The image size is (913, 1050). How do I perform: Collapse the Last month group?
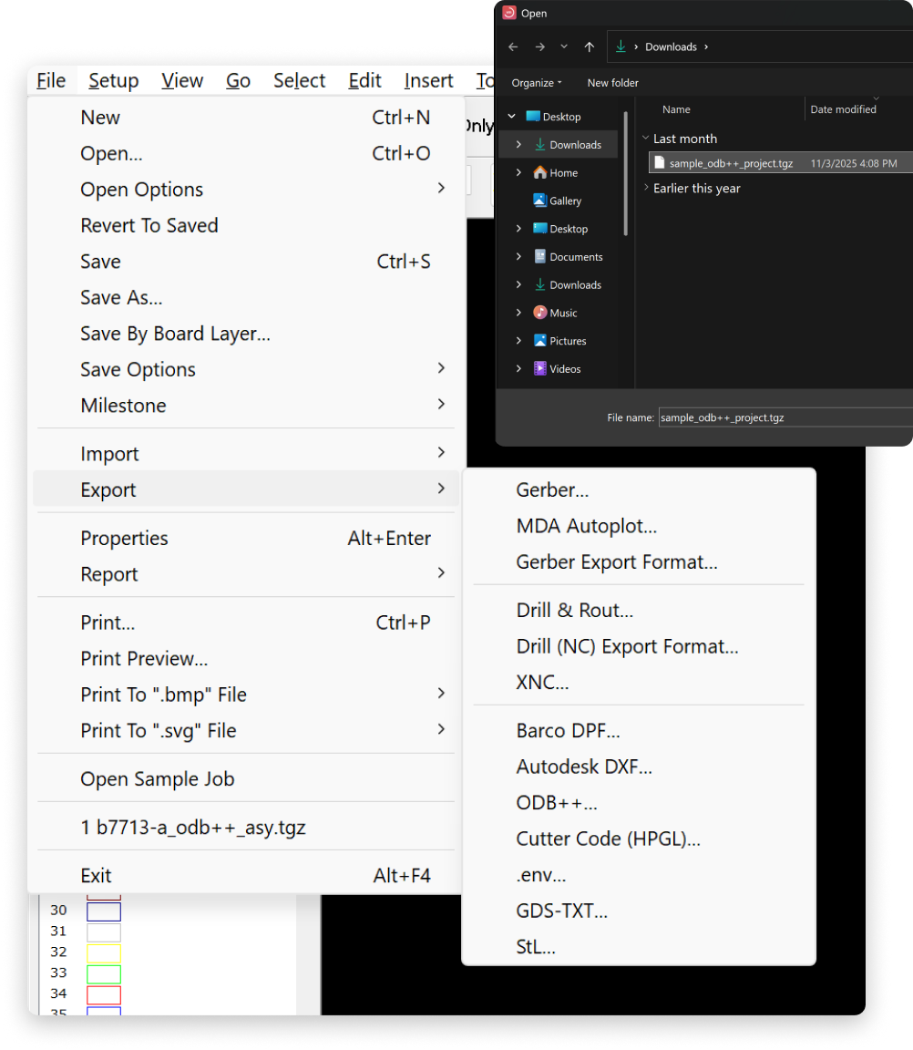(x=646, y=139)
